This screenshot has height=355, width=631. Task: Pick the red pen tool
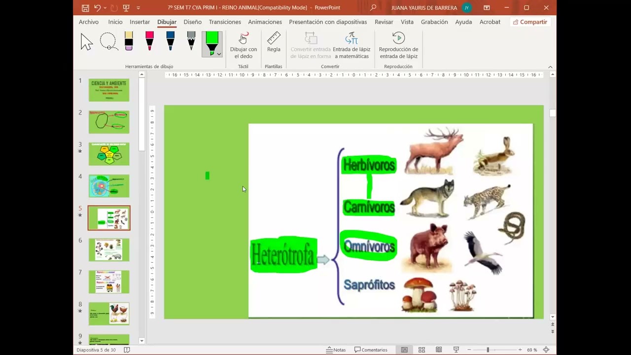[x=149, y=41]
